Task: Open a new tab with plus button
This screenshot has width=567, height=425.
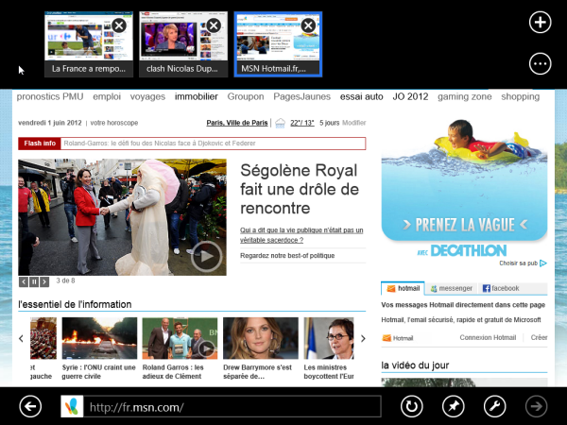Action: tap(540, 22)
